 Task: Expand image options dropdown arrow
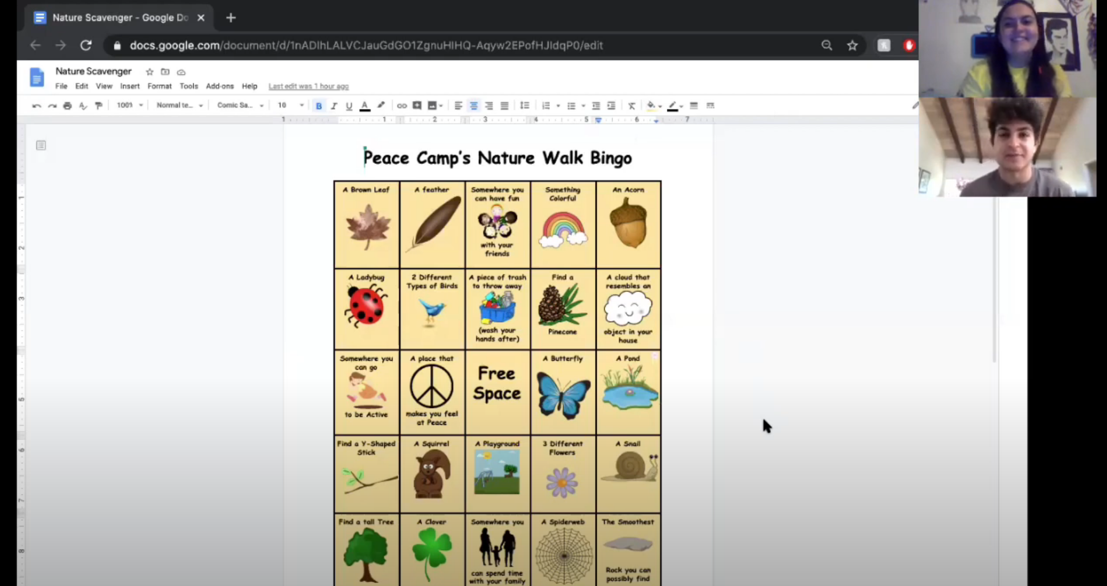441,106
